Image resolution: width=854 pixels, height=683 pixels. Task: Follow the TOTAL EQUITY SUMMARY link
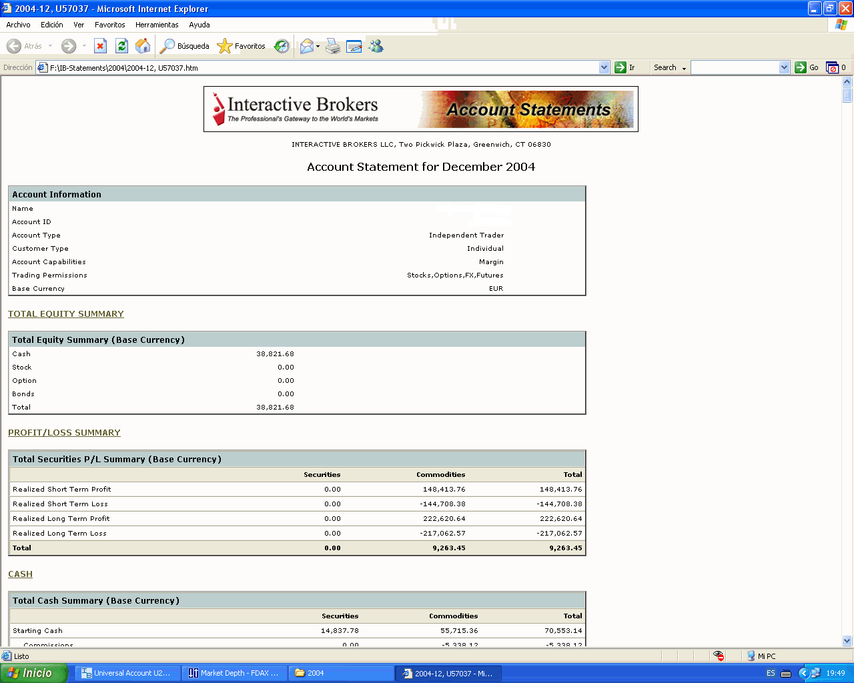66,313
